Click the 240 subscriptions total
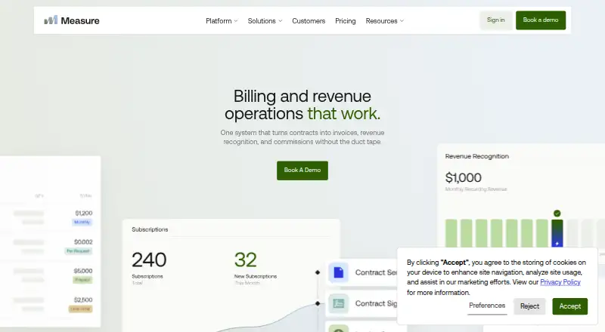This screenshot has height=332, width=605. coord(149,260)
